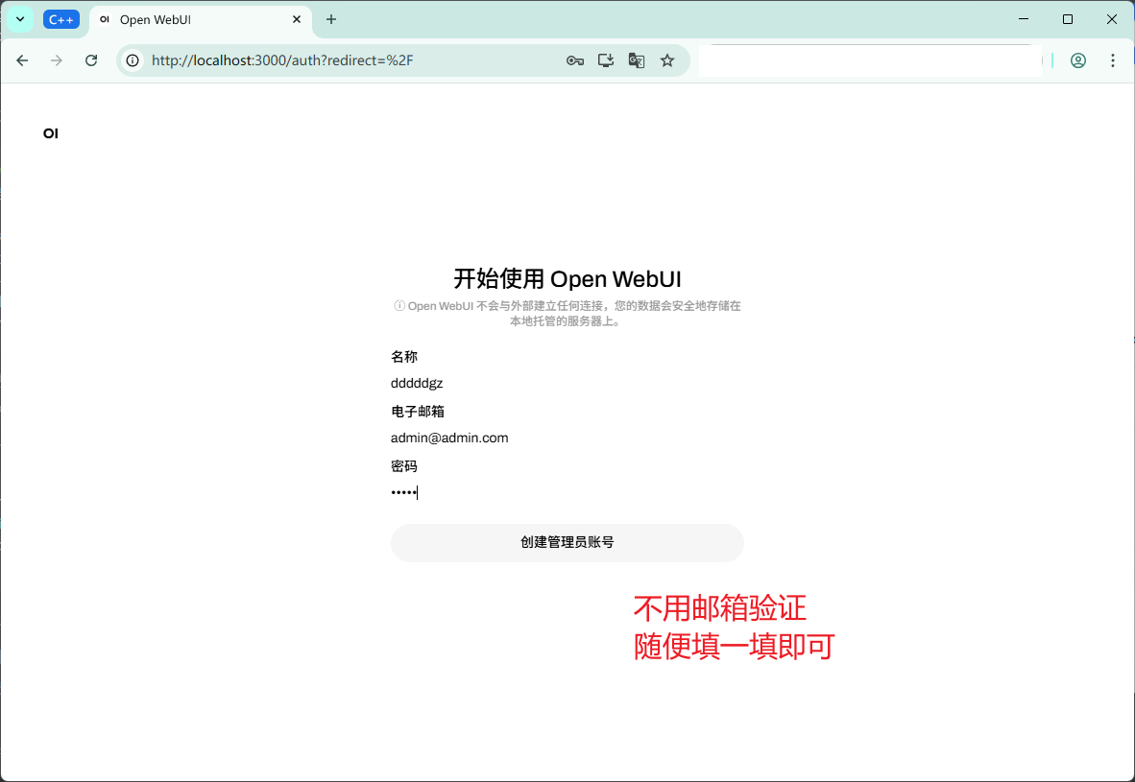Minimize the browser window

coord(1024,19)
